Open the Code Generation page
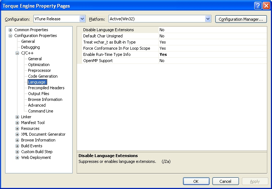272x189 pixels. [x=42, y=76]
